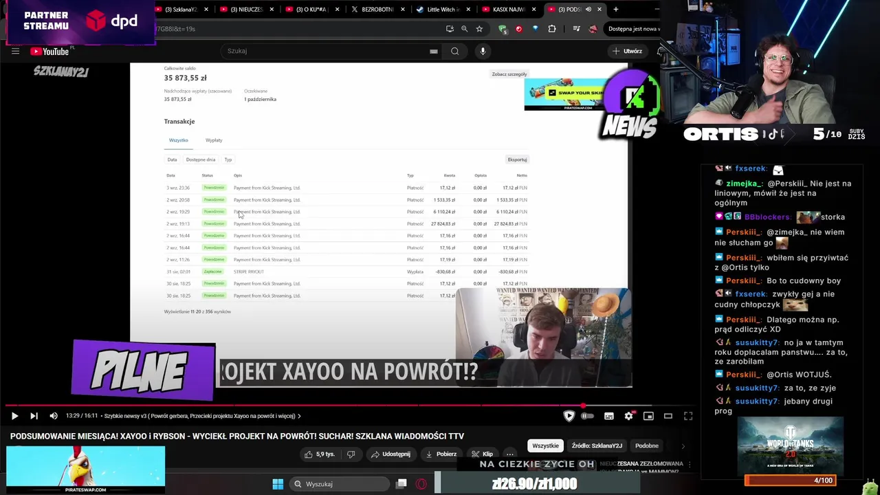Toggle the autoplay switch in the player
Screen dimensions: 880x495
(587, 416)
